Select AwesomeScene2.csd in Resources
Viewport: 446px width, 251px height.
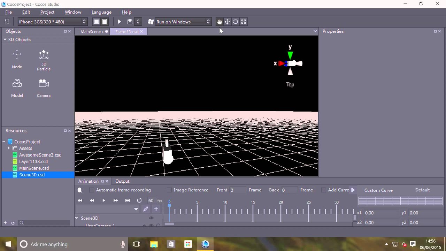point(40,155)
